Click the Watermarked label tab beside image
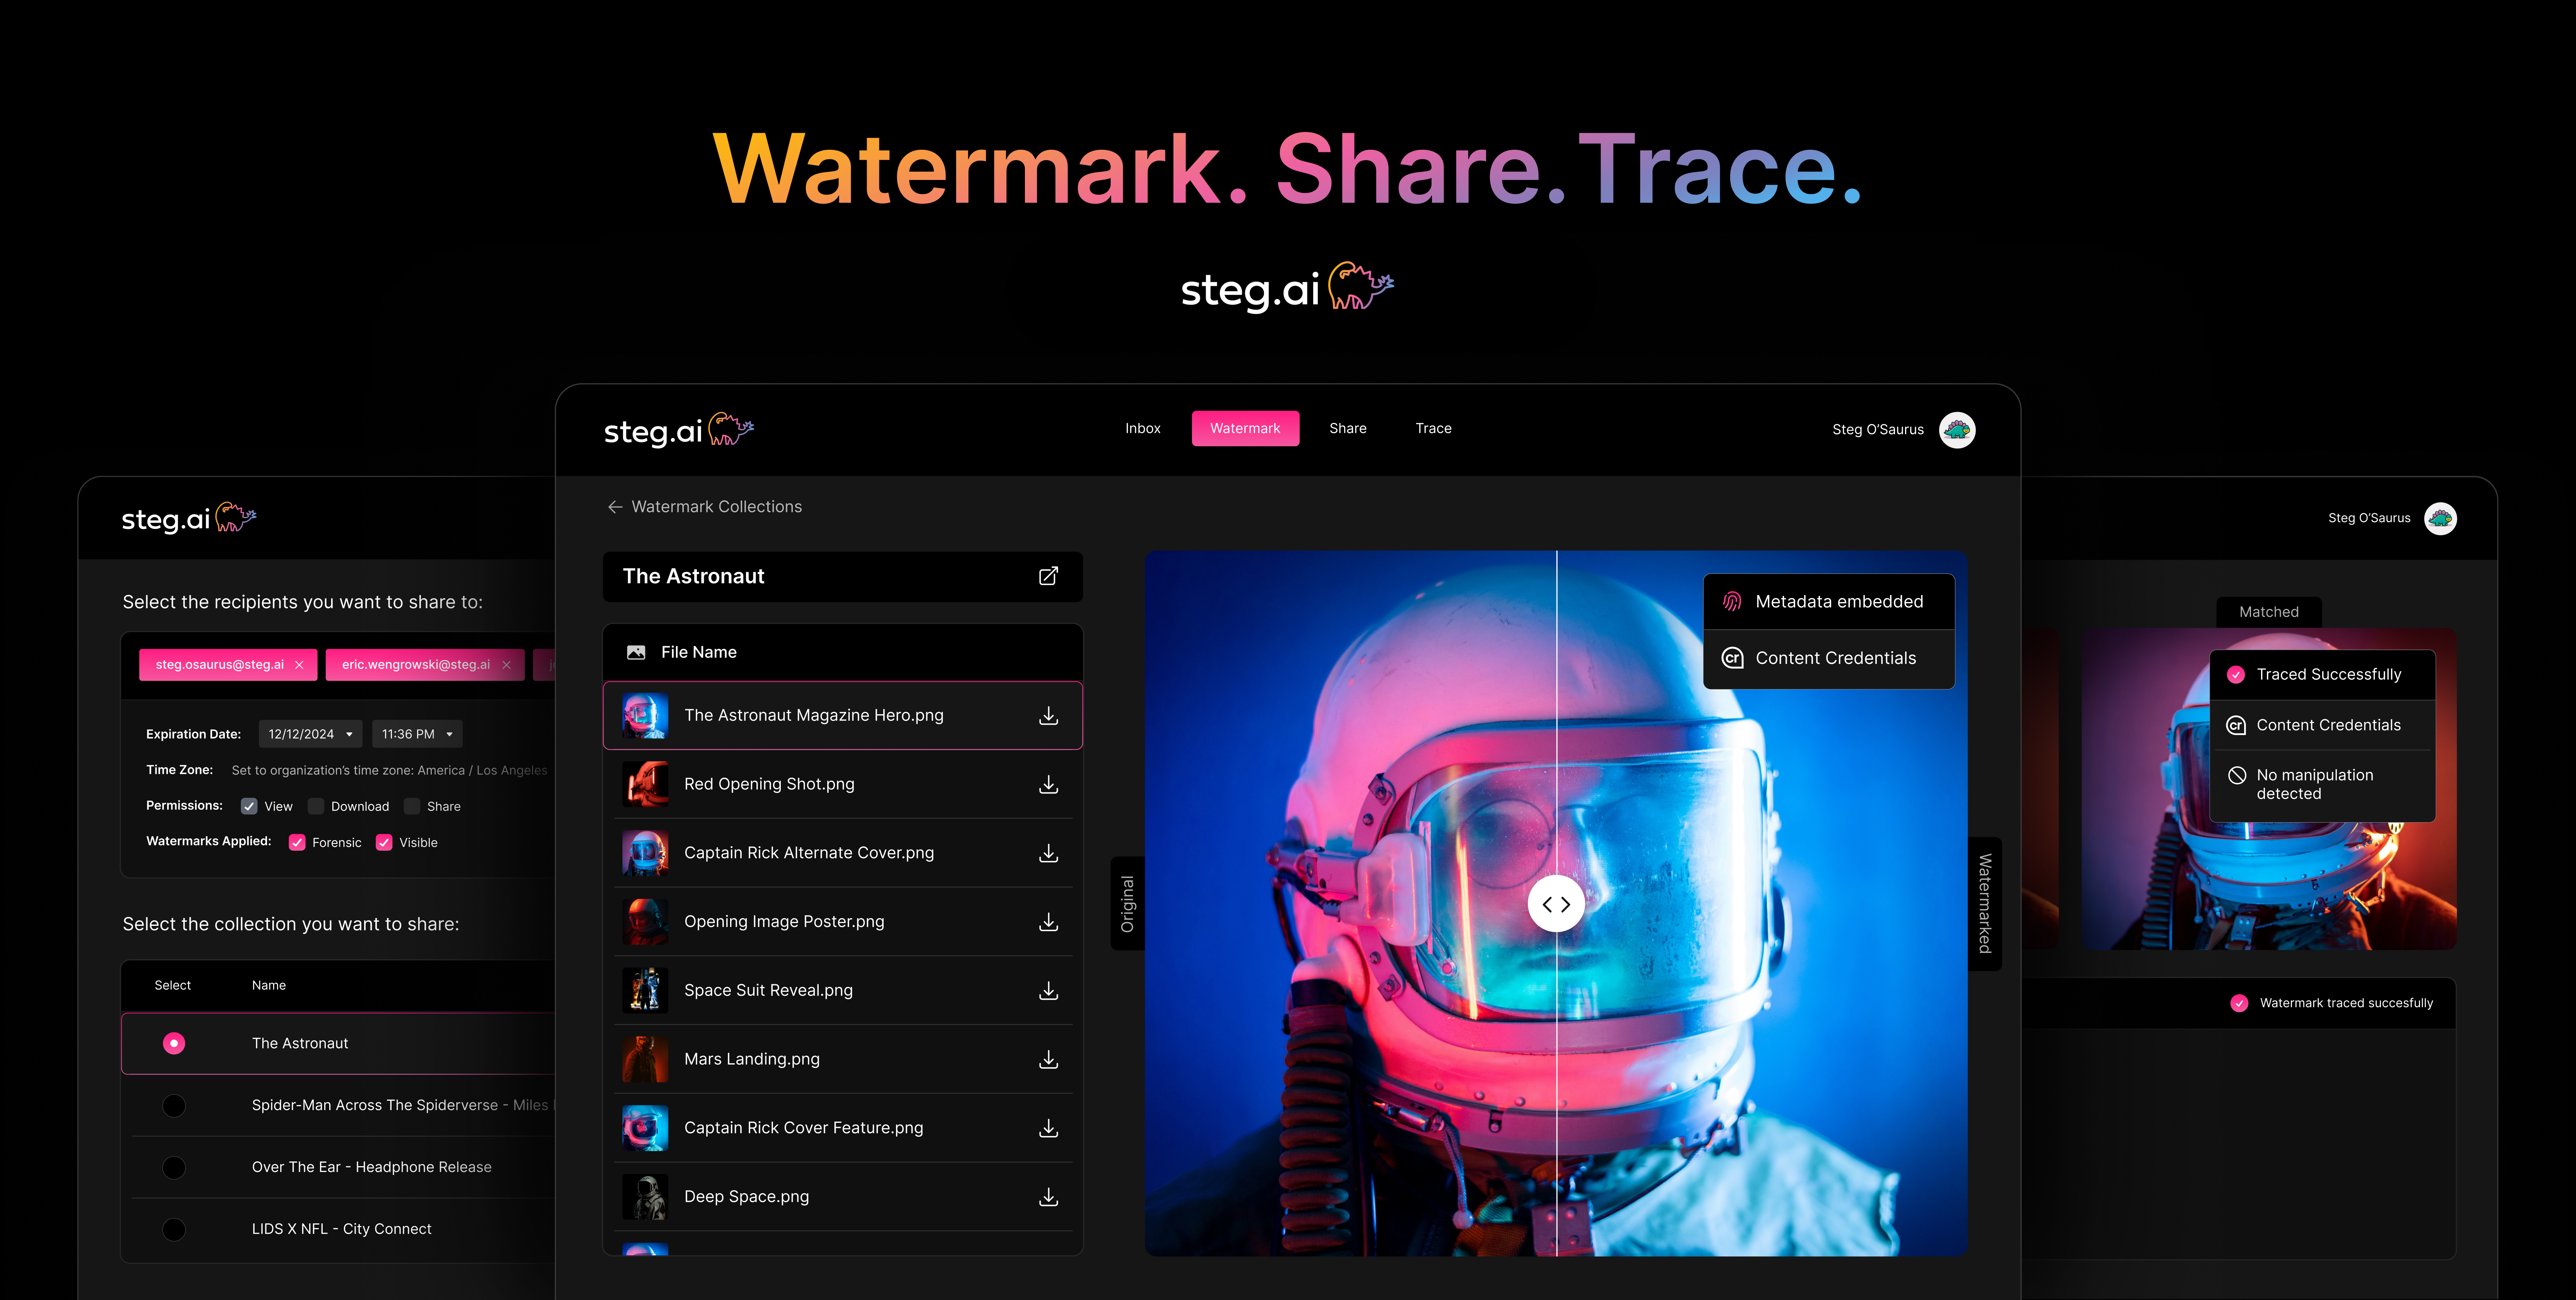 click(1985, 903)
